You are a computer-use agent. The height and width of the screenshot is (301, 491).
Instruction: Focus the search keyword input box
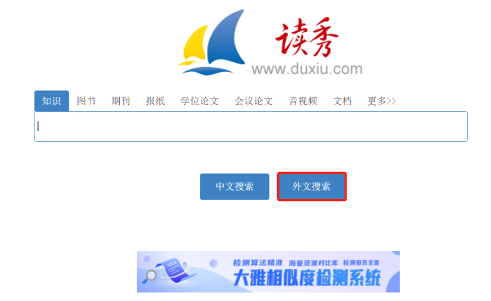tap(251, 126)
